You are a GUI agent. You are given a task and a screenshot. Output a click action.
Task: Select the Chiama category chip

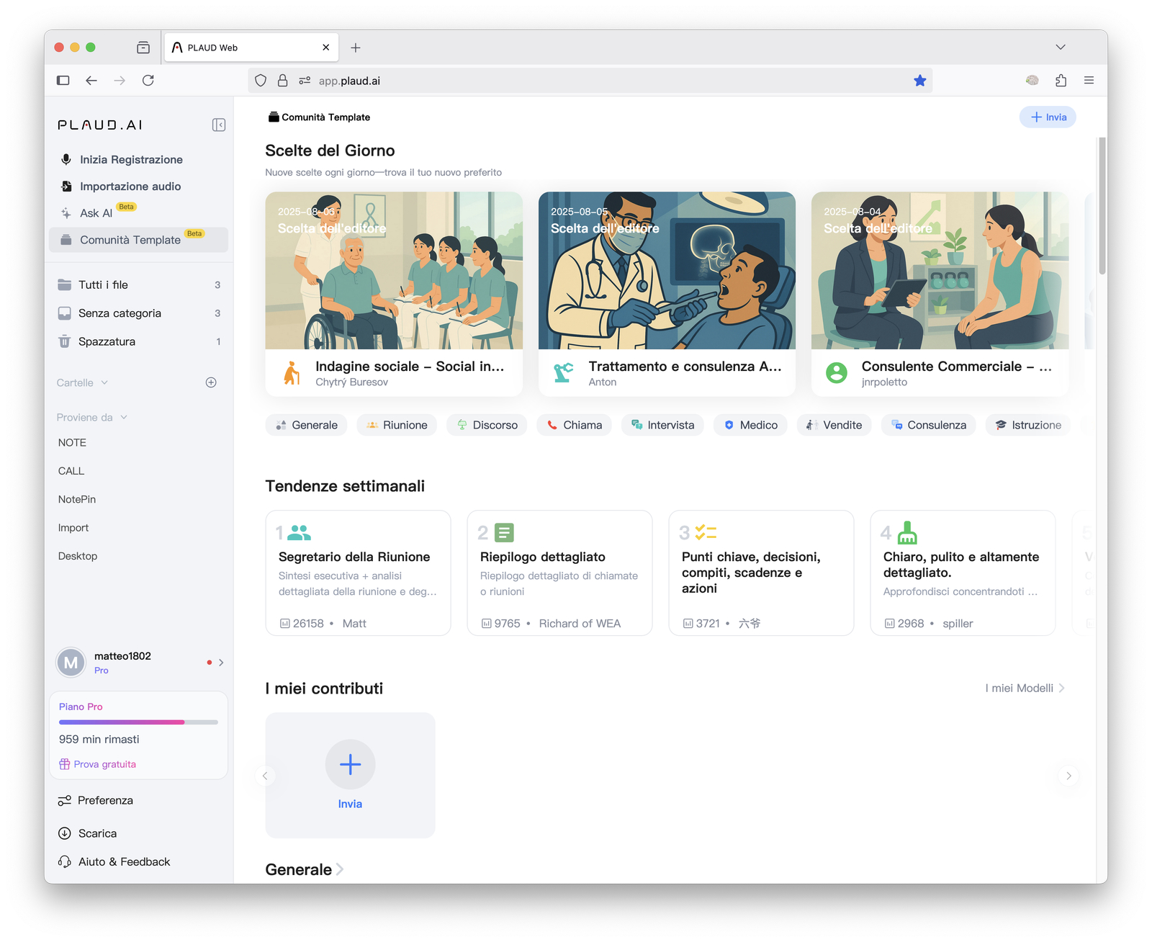click(x=574, y=425)
